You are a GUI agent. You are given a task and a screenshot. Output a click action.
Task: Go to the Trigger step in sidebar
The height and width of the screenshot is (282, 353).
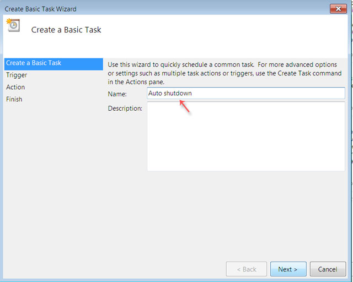[x=17, y=75]
